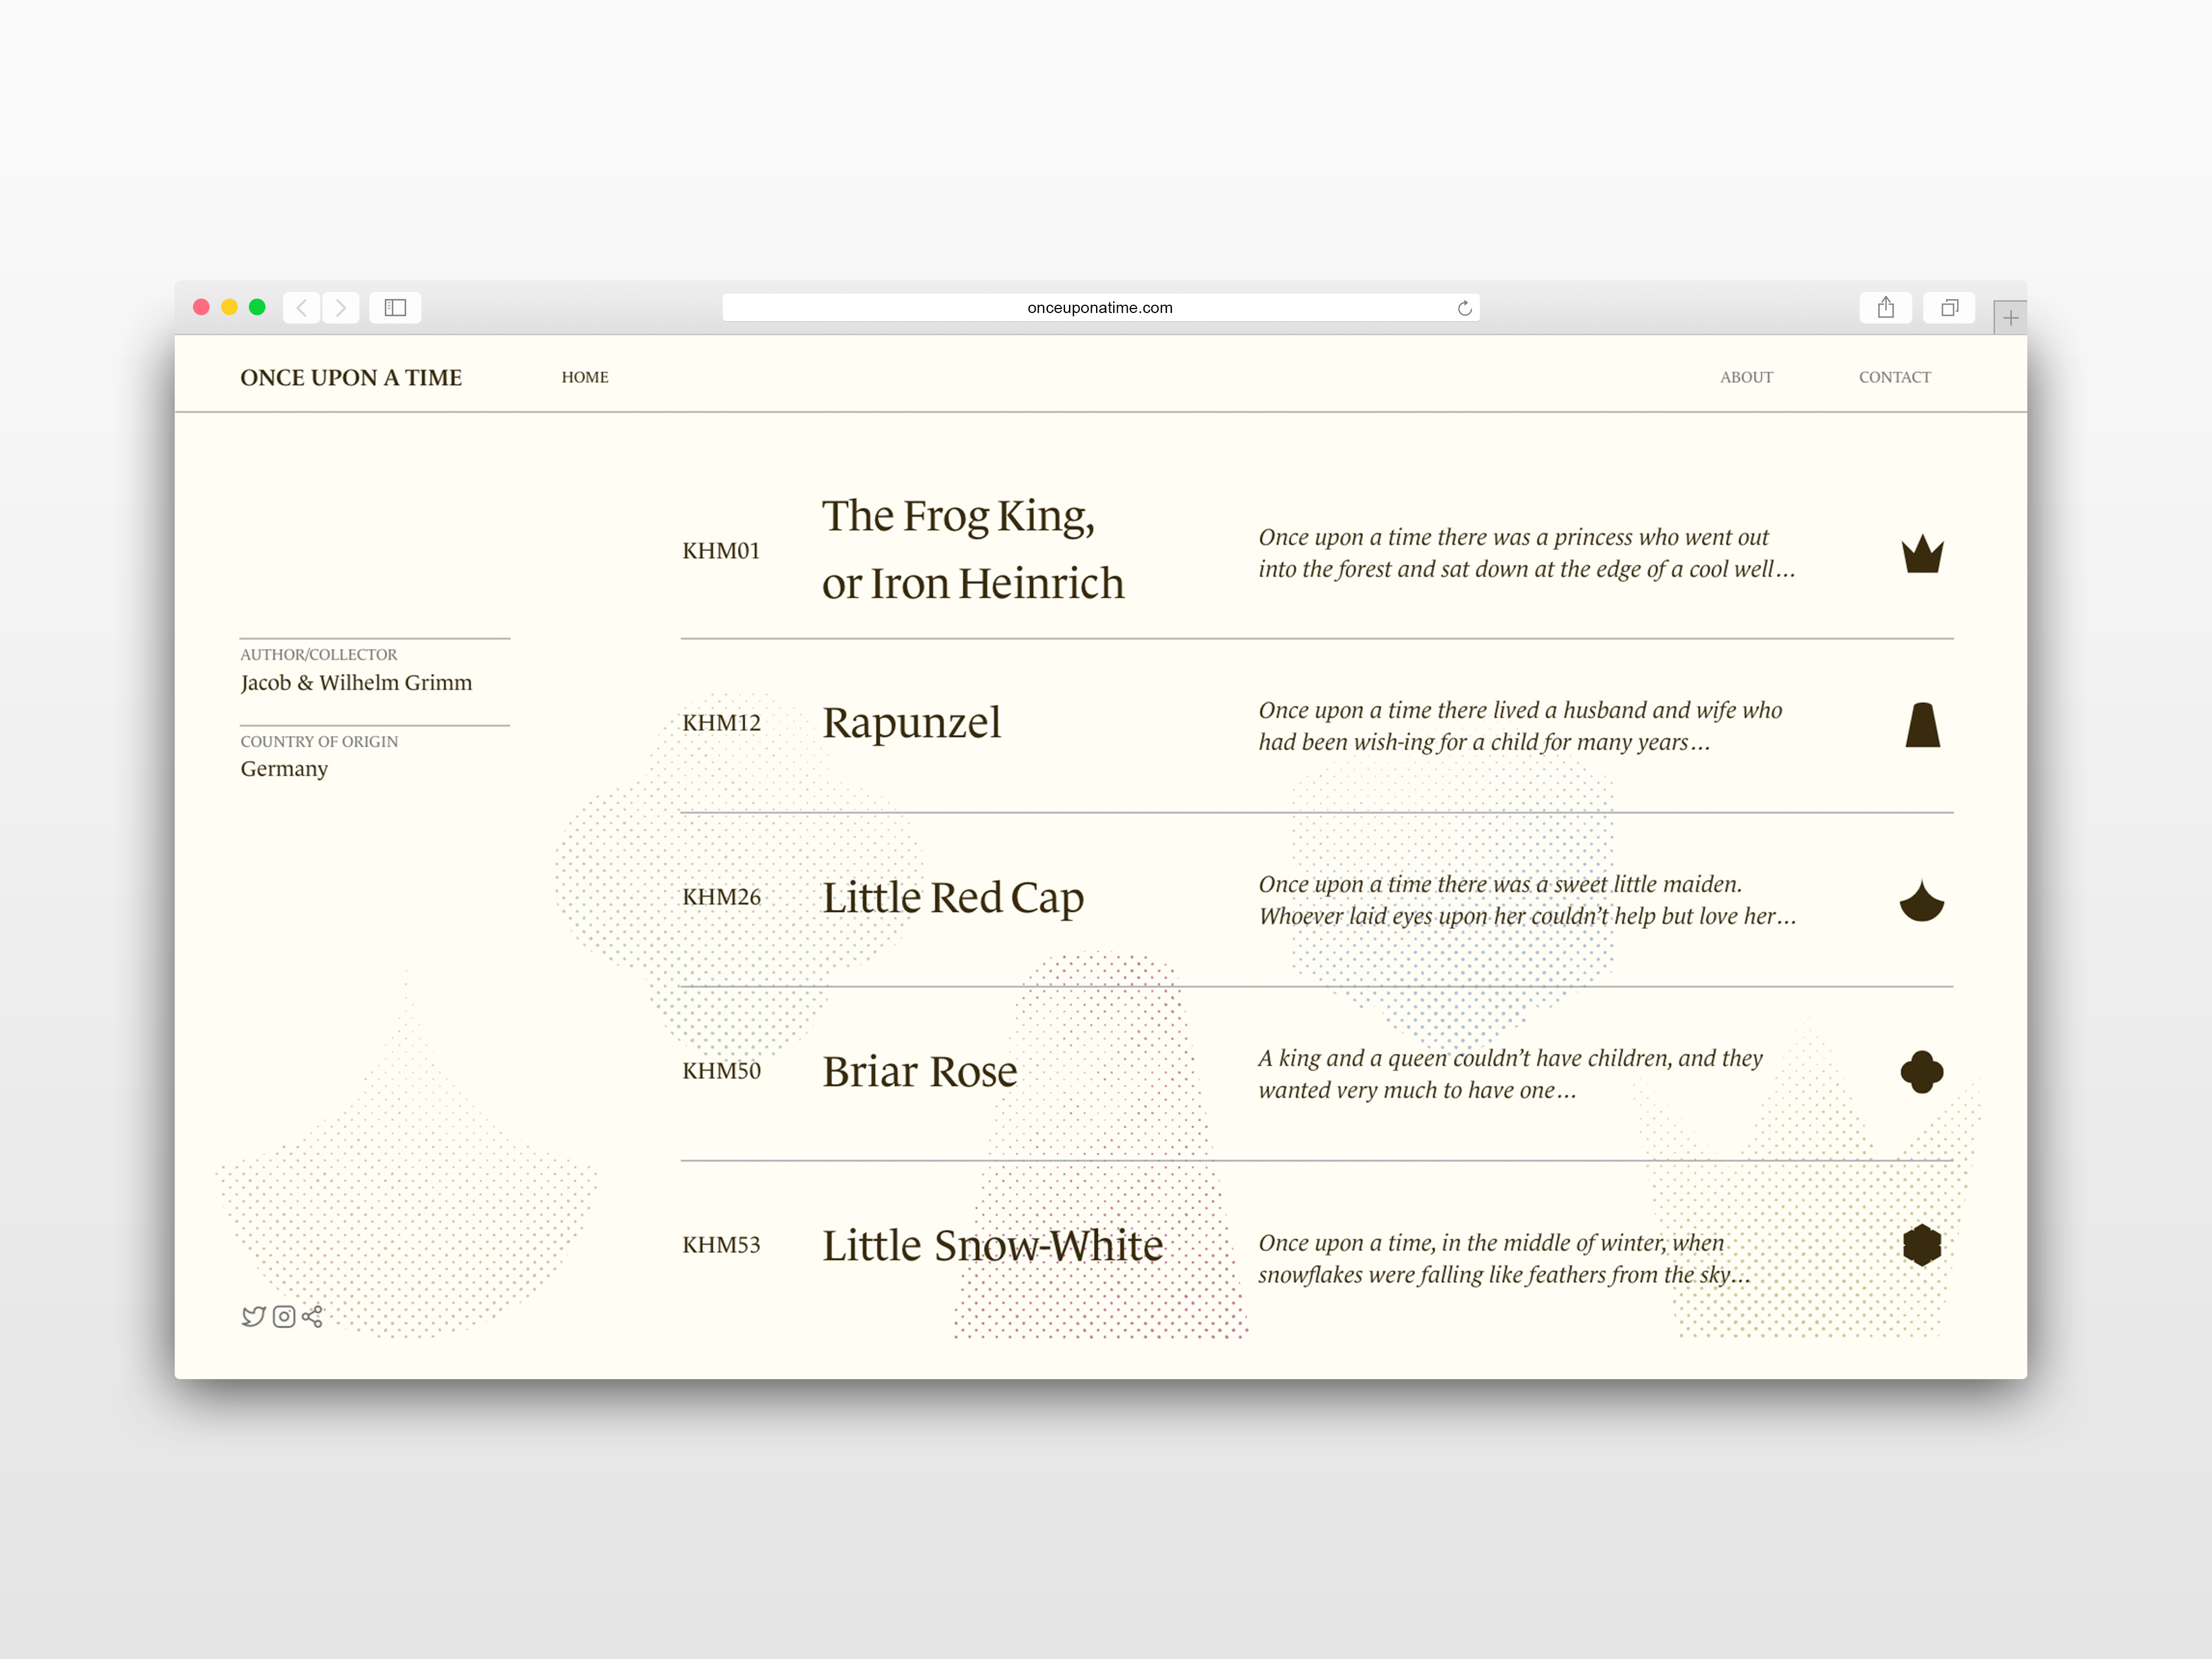Click the browser share button
The height and width of the screenshot is (1659, 2212).
click(1885, 307)
